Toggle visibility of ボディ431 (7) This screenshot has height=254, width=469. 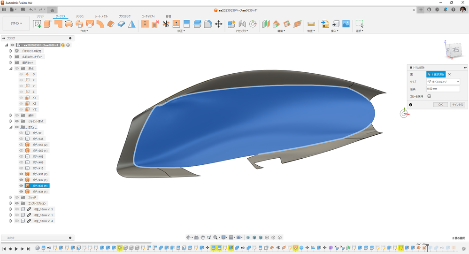coord(21,174)
